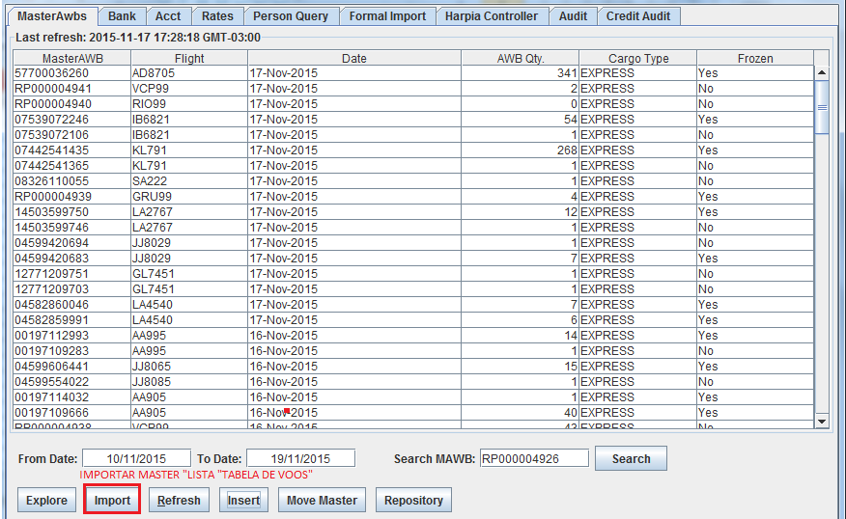This screenshot has height=519, width=846.
Task: Click the vertical scrollbar thumb
Action: pyautogui.click(x=822, y=107)
